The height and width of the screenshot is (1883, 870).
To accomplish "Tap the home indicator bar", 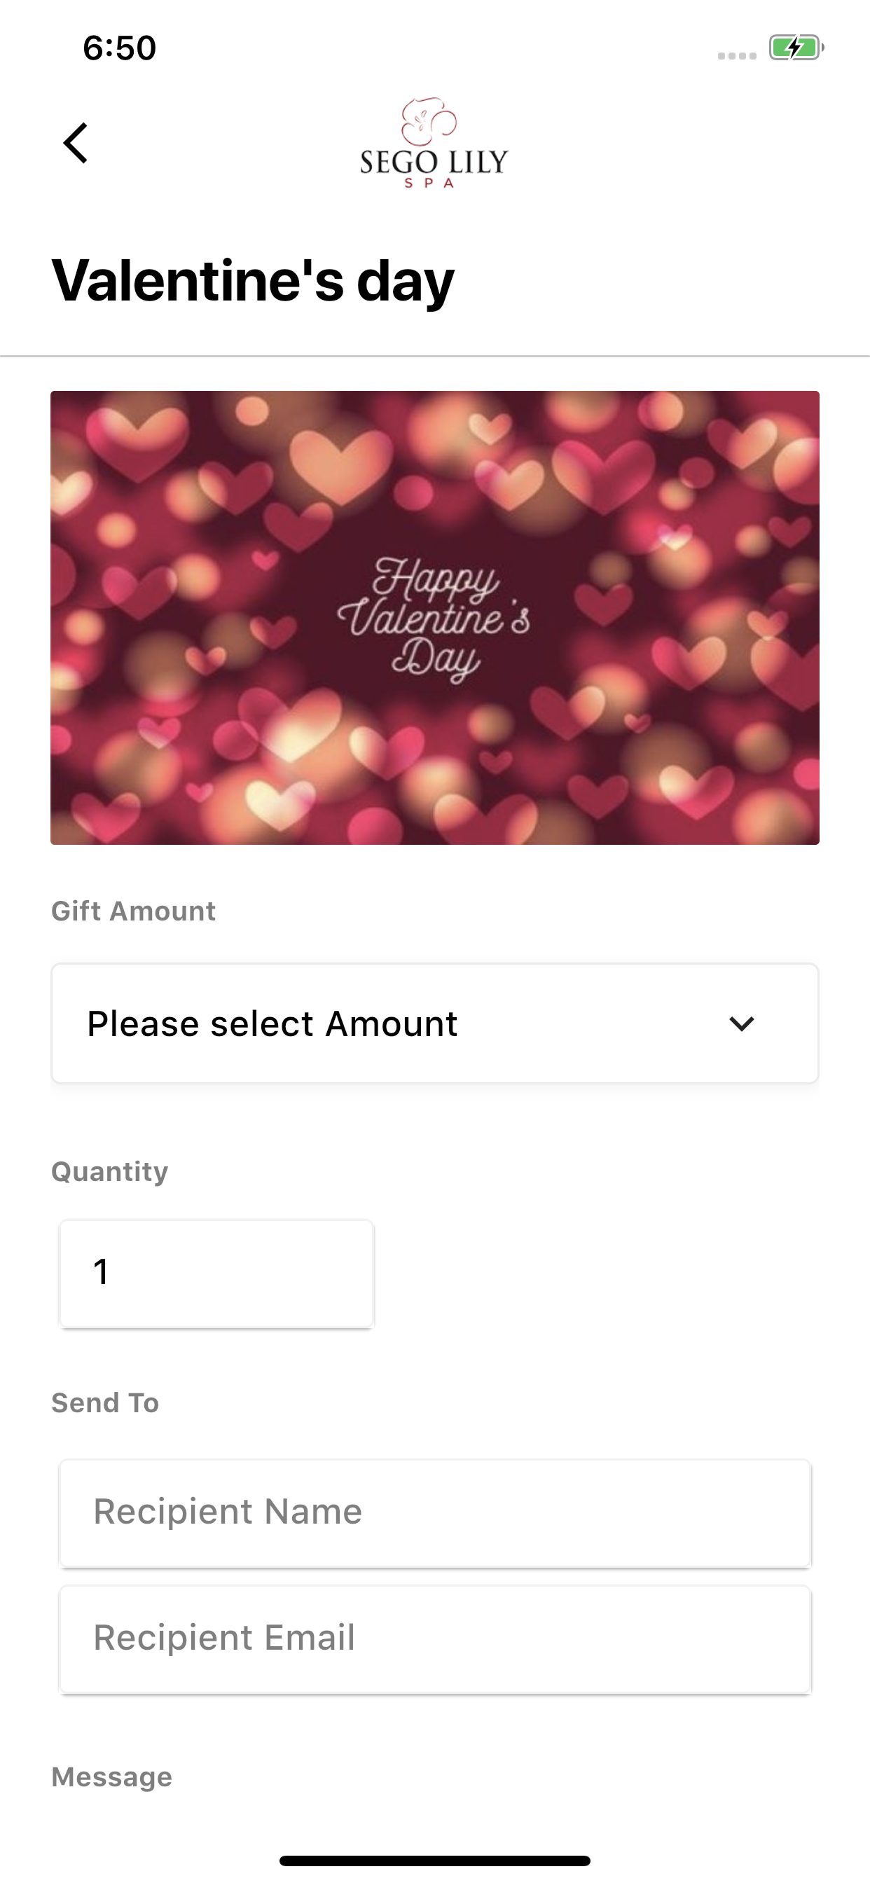I will 435,1860.
